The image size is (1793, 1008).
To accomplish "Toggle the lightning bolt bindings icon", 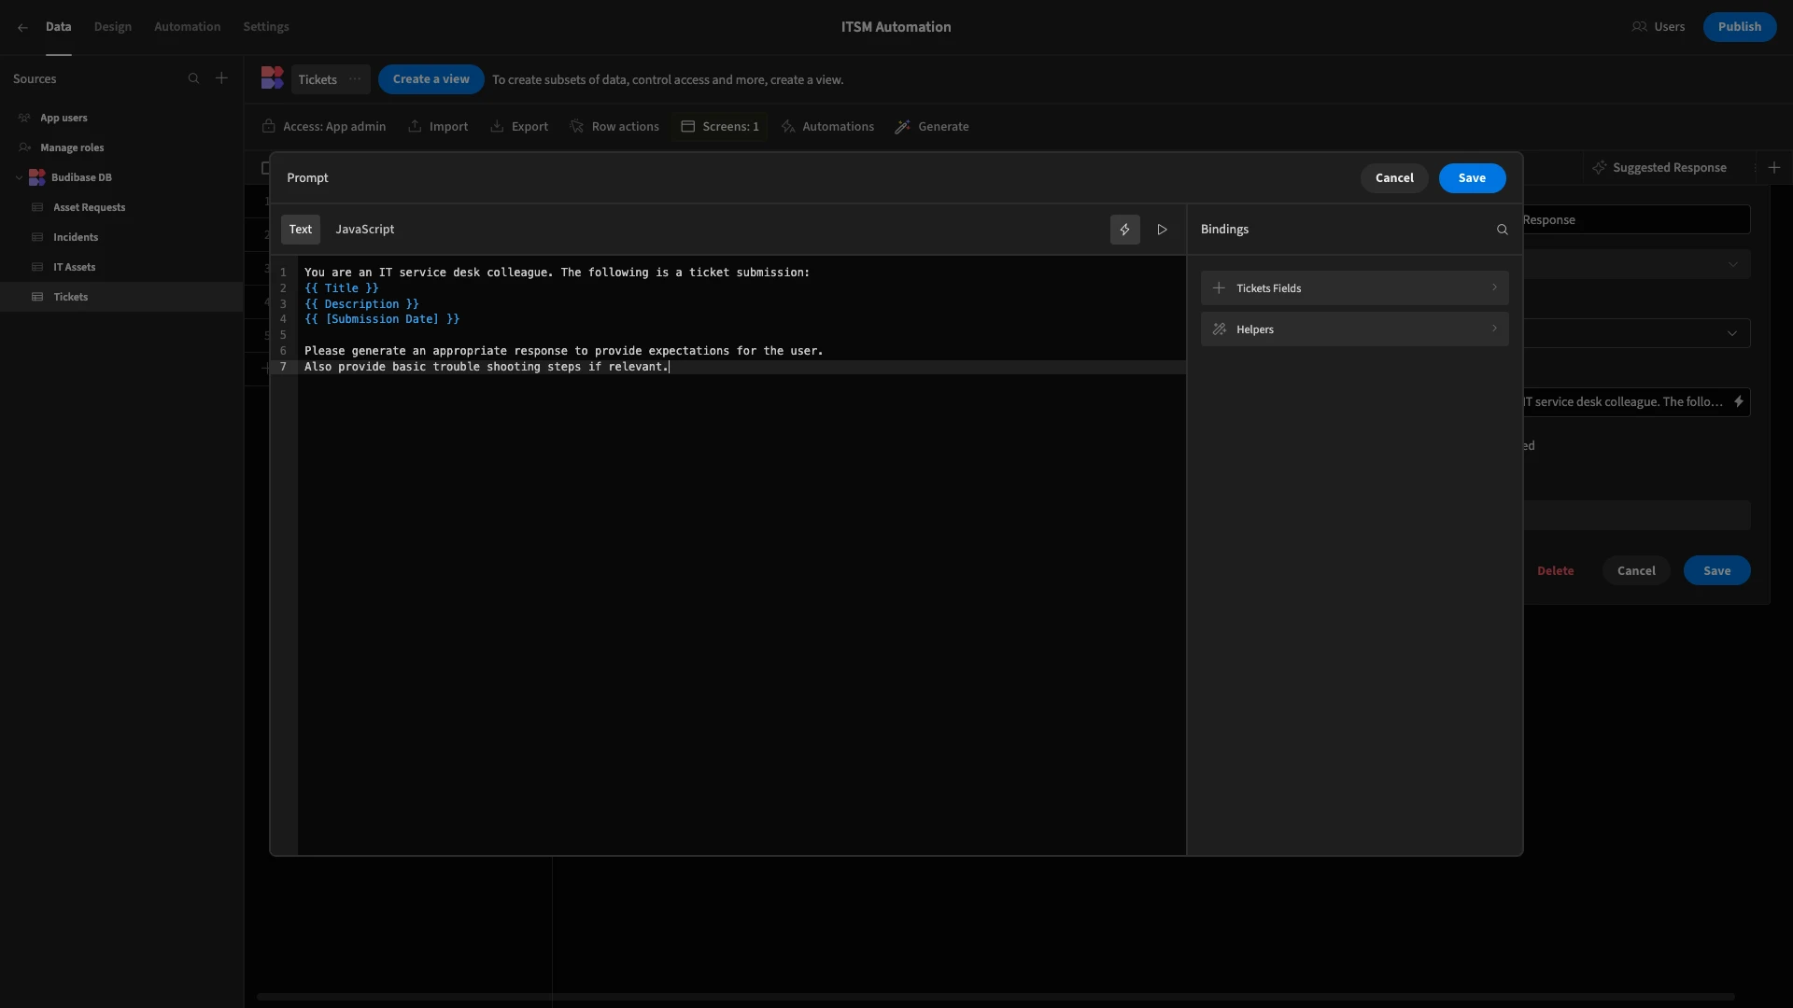I will pos(1124,230).
